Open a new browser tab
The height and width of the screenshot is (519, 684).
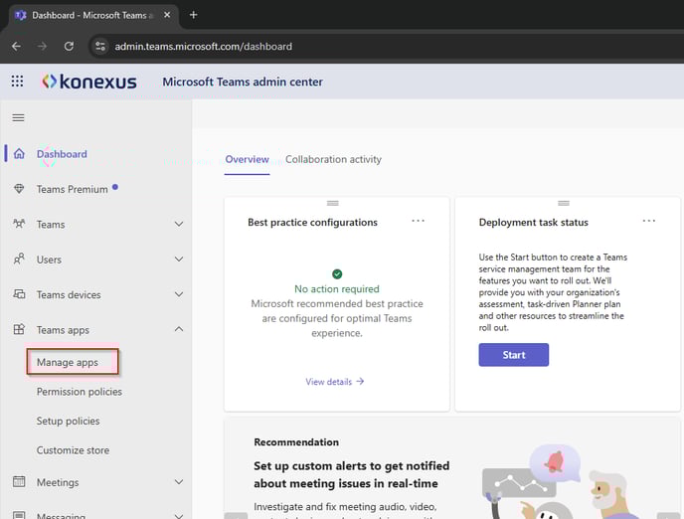coord(193,15)
